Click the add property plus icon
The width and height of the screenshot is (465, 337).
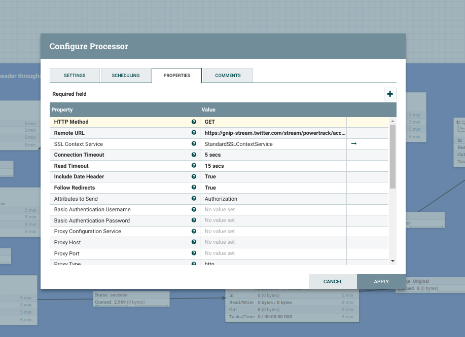[389, 94]
